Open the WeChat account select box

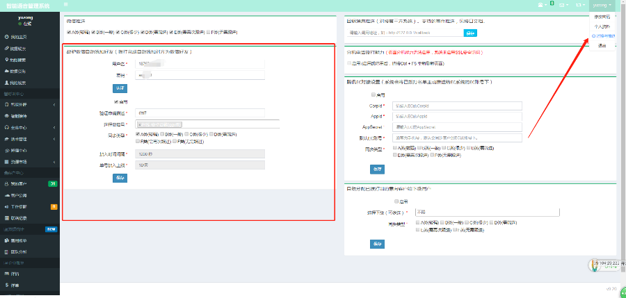tap(207, 124)
